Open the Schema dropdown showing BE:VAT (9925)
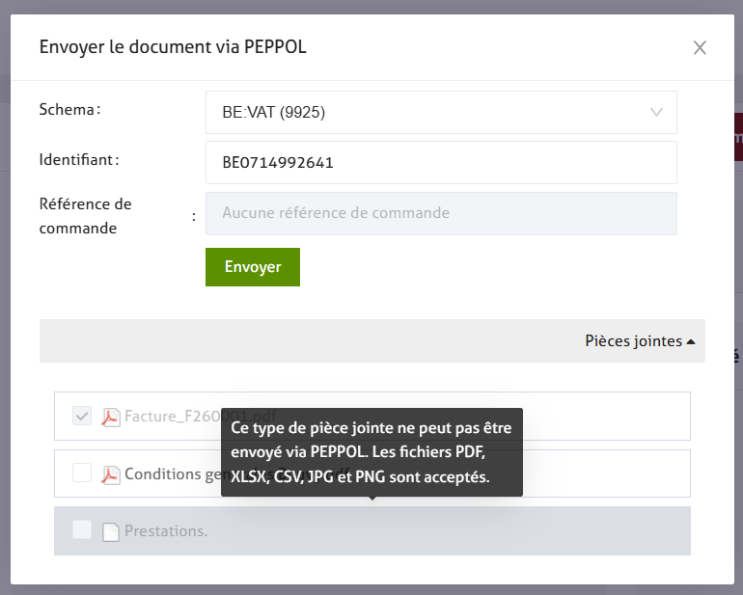 tap(441, 113)
